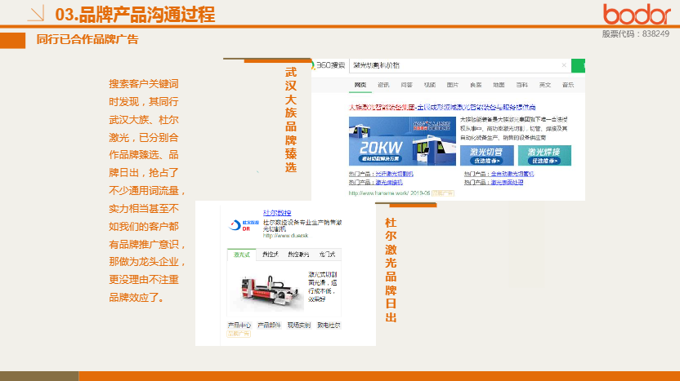
Task: Select the 音乐 tab
Action: tap(568, 85)
